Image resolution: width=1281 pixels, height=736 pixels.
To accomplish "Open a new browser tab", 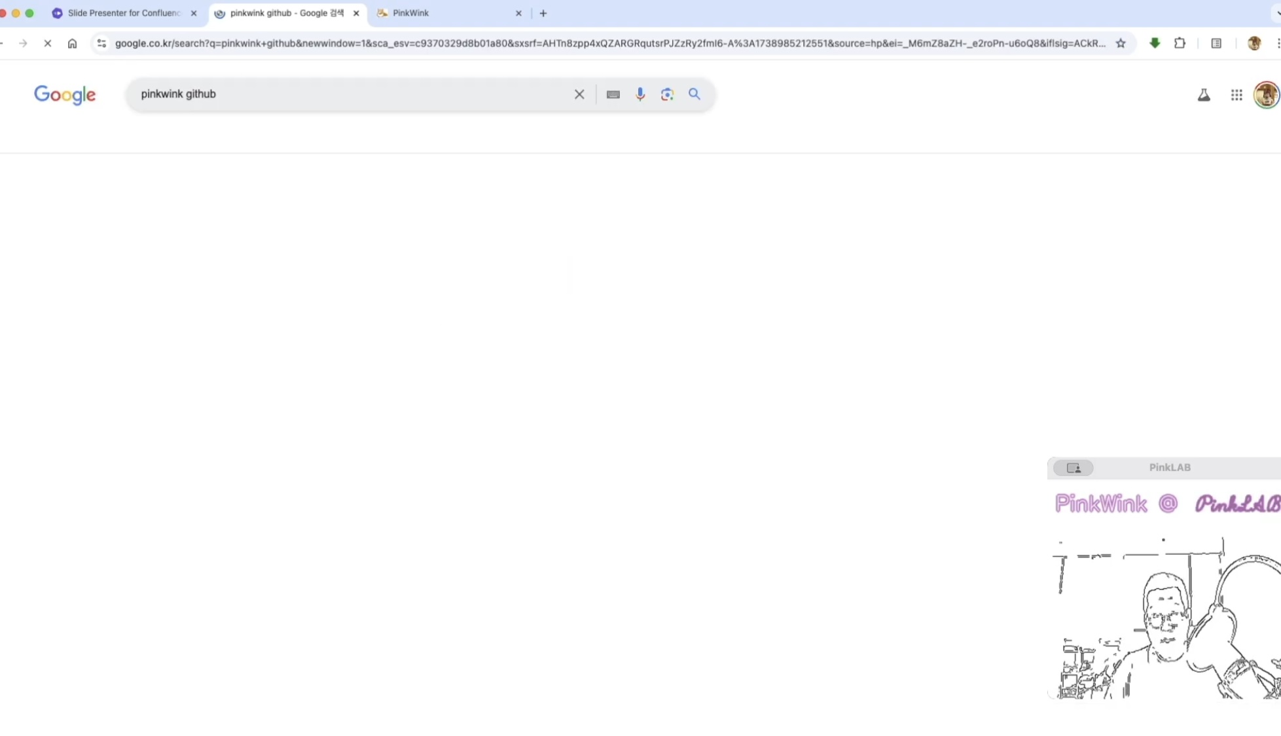I will [x=543, y=13].
